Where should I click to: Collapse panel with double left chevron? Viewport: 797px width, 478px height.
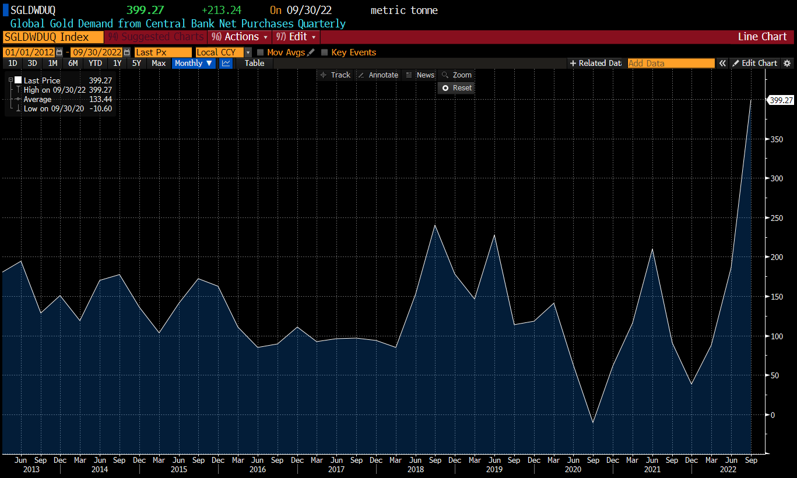(x=722, y=63)
